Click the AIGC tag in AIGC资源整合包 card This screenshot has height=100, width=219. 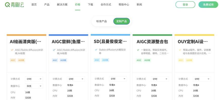coord(139,60)
